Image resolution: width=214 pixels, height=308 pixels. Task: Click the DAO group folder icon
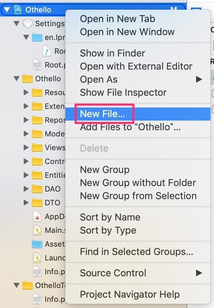click(x=37, y=189)
